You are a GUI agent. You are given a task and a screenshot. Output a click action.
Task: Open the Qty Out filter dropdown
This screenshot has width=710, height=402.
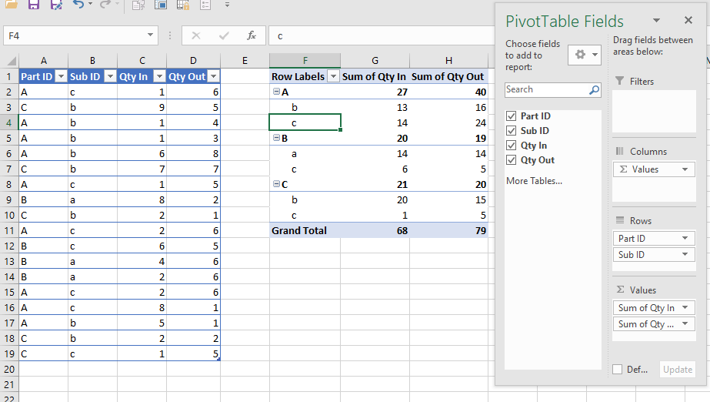click(x=213, y=76)
